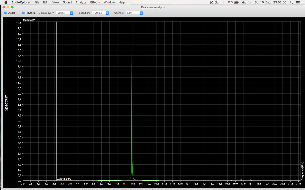Image resolution: width=305 pixels, height=190 pixels.
Task: Click the vertical "Spectrum" label
Action: pyautogui.click(x=6, y=103)
